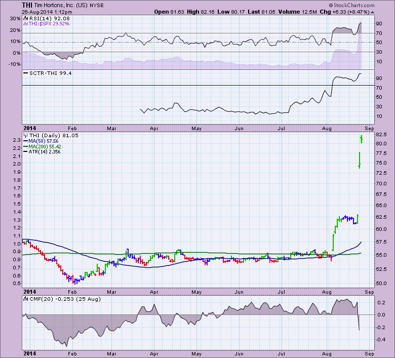Viewport: 395px width, 358px height.
Task: Click the -0.4 CMF axis label
Action: click(380, 339)
